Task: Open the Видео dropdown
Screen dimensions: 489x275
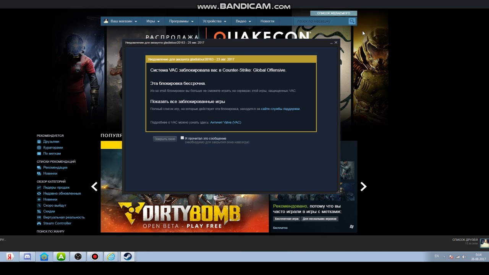Action: tap(243, 21)
